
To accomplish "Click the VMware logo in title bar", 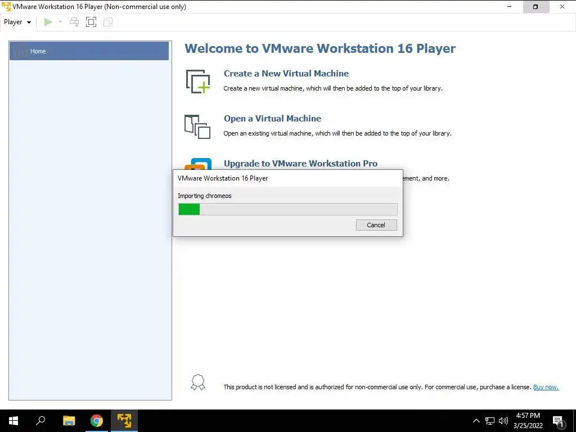I will 6,7.
